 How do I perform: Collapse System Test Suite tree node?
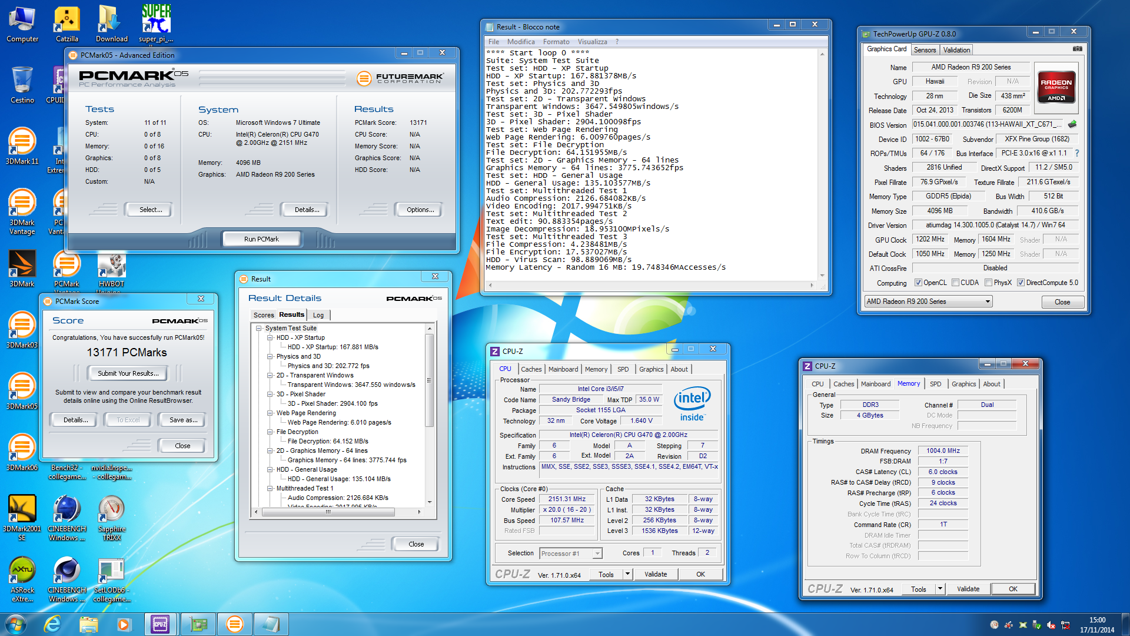pyautogui.click(x=258, y=329)
